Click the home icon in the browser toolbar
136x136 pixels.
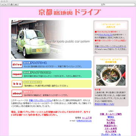[x=12, y=5]
